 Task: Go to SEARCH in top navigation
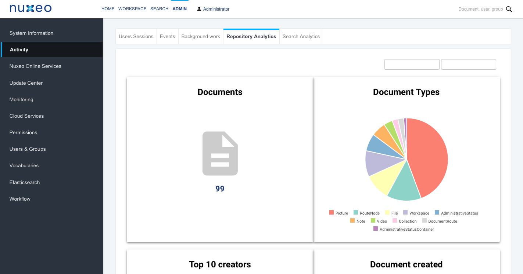coord(160,9)
